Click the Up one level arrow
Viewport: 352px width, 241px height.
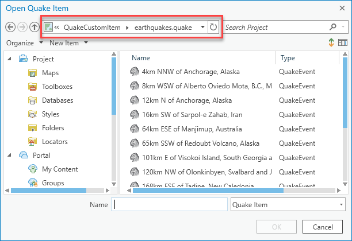35,27
